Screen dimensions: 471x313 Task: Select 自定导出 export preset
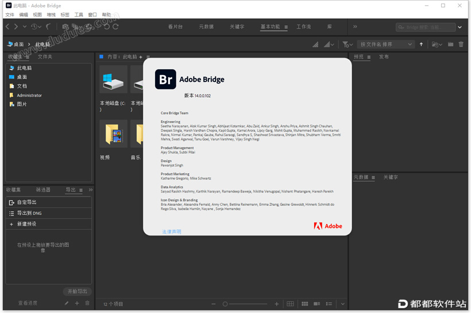49,202
